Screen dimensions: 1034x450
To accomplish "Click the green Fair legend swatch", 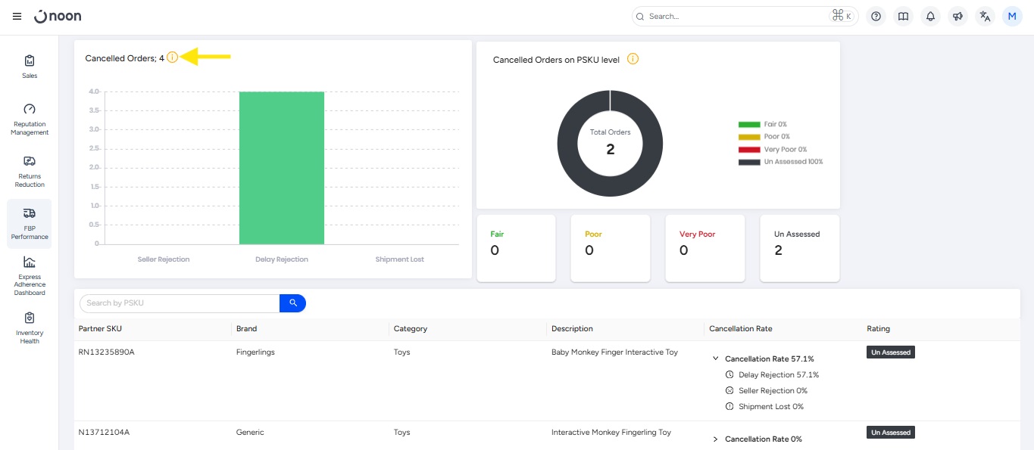I will (748, 124).
